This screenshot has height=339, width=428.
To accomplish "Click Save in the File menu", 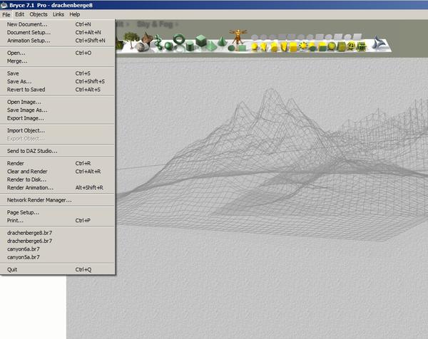I will [x=58, y=73].
